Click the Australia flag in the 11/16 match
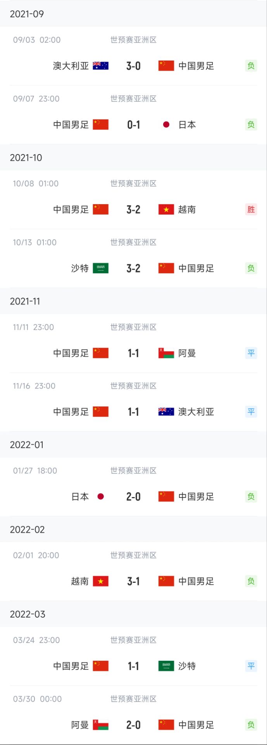The width and height of the screenshot is (267, 745). coord(166,412)
